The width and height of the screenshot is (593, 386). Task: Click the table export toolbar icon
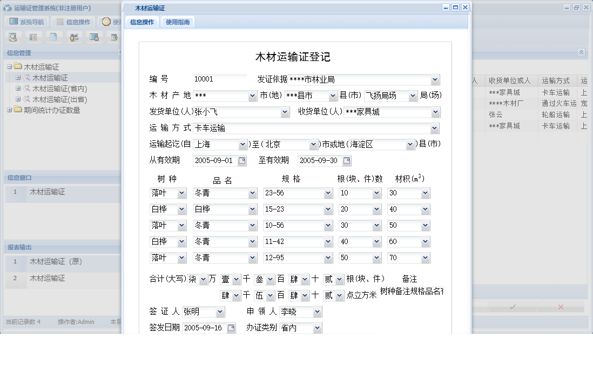point(114,37)
